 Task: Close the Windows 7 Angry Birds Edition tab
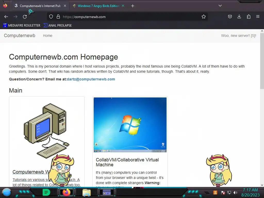[x=123, y=6]
